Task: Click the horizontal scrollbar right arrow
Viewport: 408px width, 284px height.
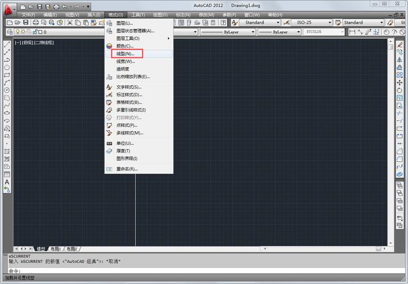Action: pos(384,249)
